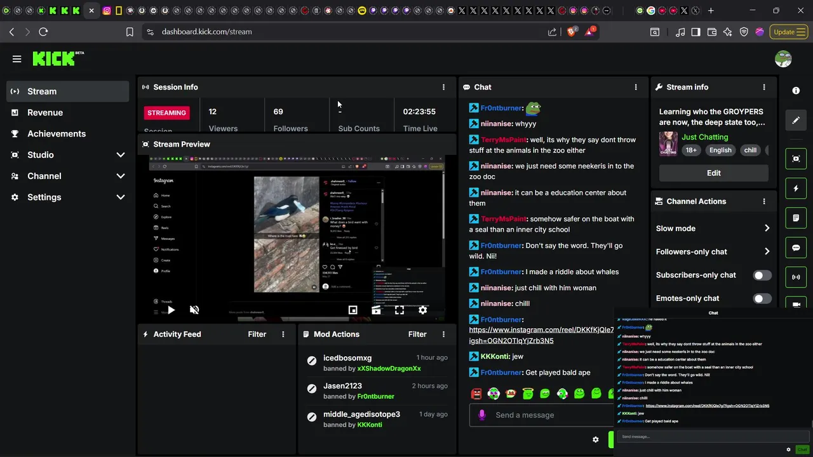This screenshot has height=457, width=813.
Task: Reload the page with refresh button
Action: (x=43, y=32)
